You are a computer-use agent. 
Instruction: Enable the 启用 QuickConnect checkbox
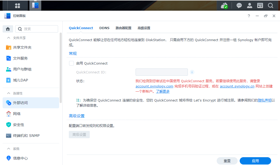[x=71, y=63]
